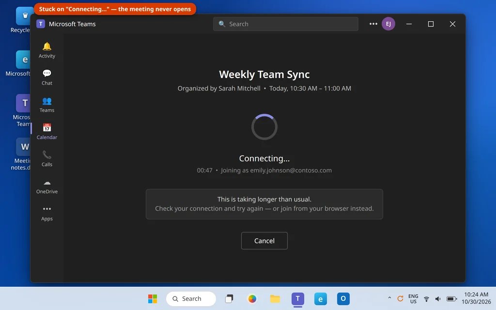Click the orange sync tray icon
The width and height of the screenshot is (496, 310).
(x=400, y=298)
